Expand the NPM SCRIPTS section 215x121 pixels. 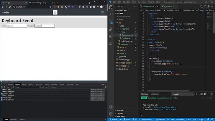(x=126, y=116)
